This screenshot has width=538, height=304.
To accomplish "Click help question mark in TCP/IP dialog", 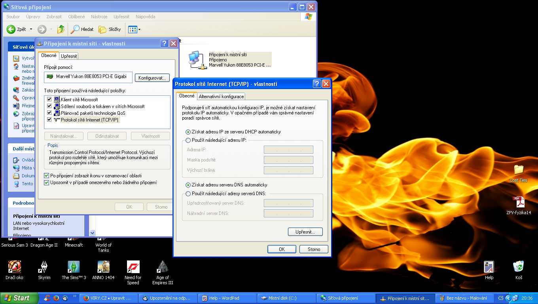I will pos(317,84).
